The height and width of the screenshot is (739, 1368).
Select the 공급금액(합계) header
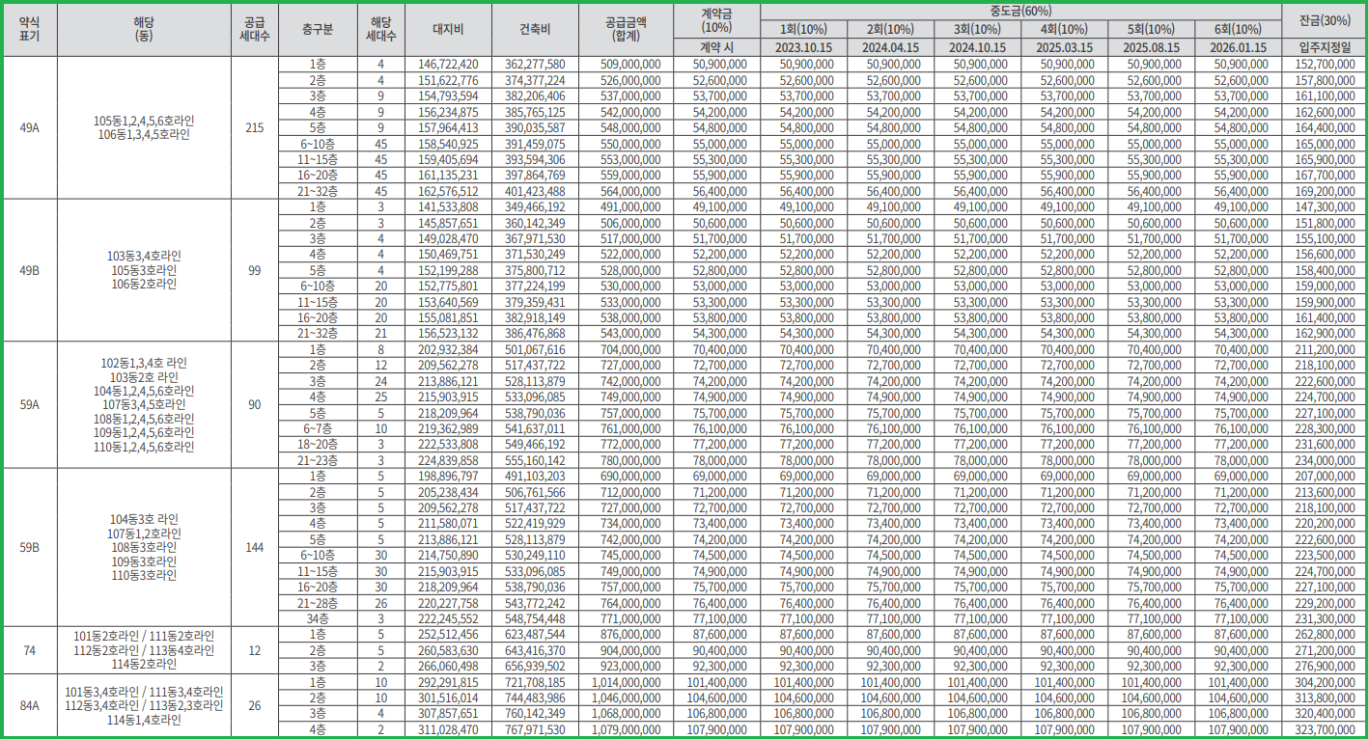click(626, 29)
